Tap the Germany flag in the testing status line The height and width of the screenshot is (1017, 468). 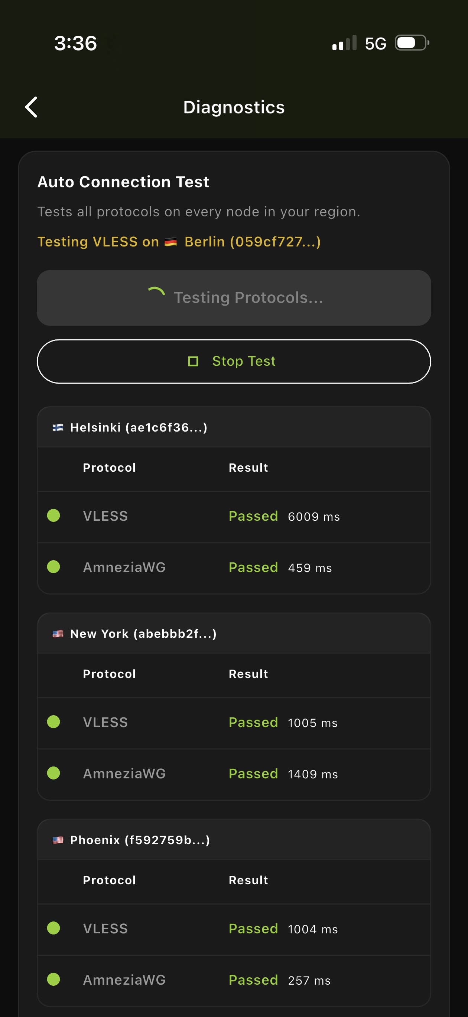tap(171, 242)
